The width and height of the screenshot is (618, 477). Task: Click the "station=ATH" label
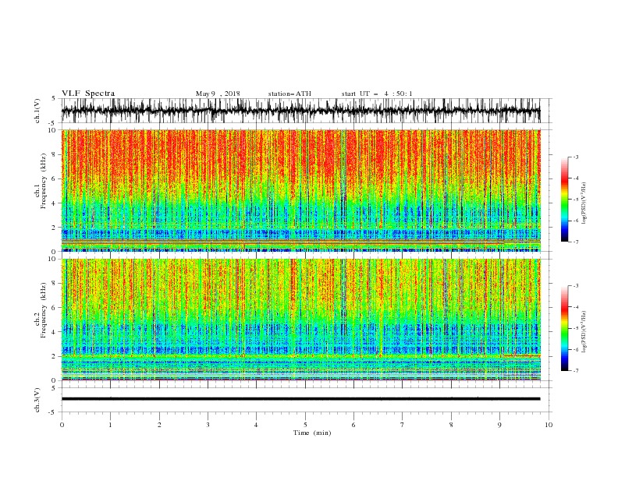tap(289, 94)
